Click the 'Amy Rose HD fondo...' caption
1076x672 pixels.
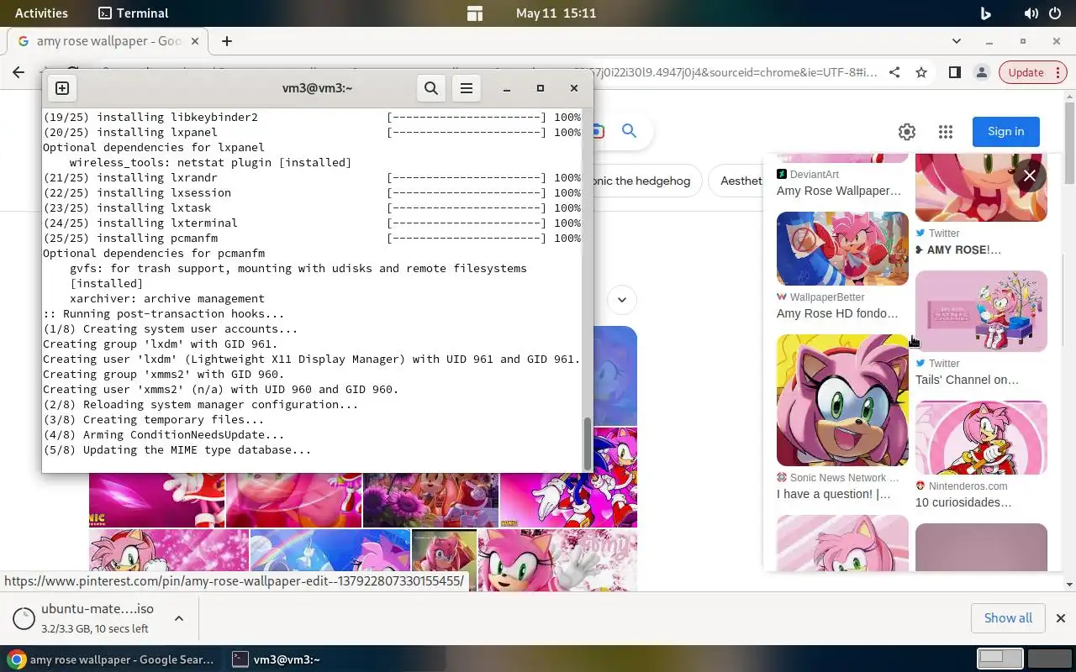pos(837,313)
